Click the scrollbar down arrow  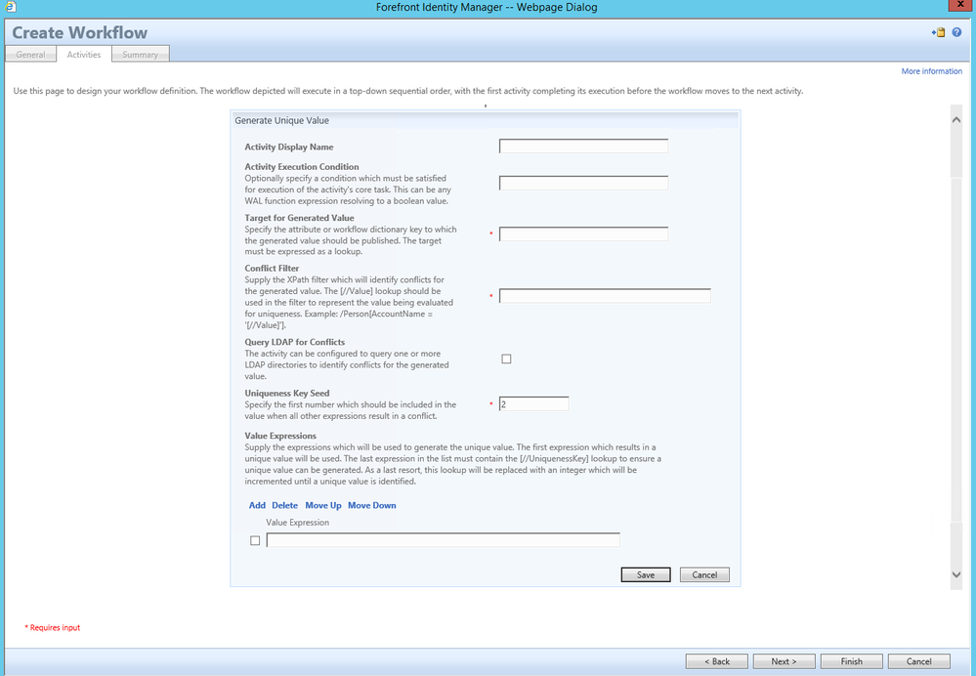click(956, 575)
